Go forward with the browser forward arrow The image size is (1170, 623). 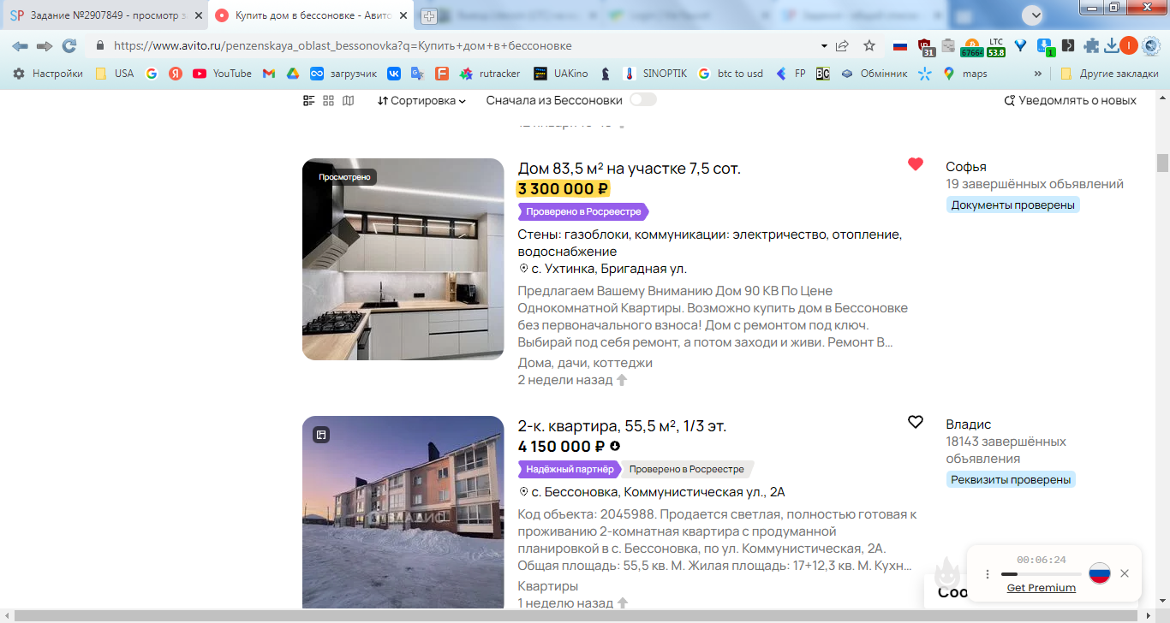point(45,45)
